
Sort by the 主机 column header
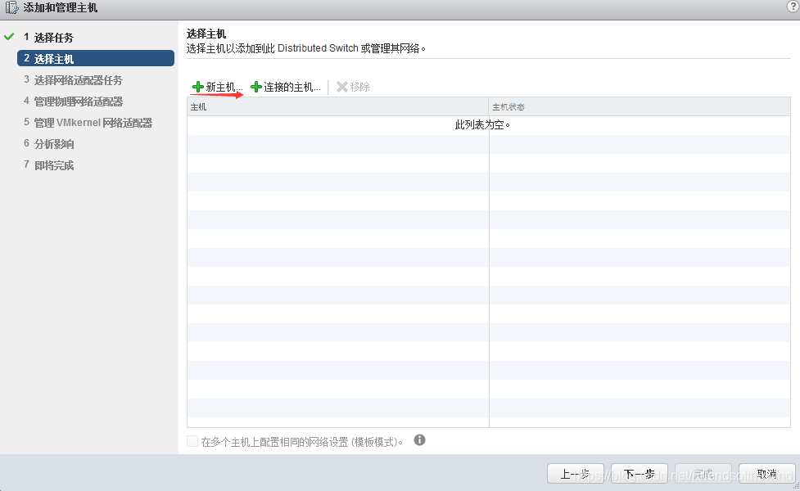pyautogui.click(x=337, y=106)
